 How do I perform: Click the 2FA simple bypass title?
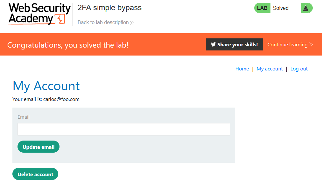point(109,8)
